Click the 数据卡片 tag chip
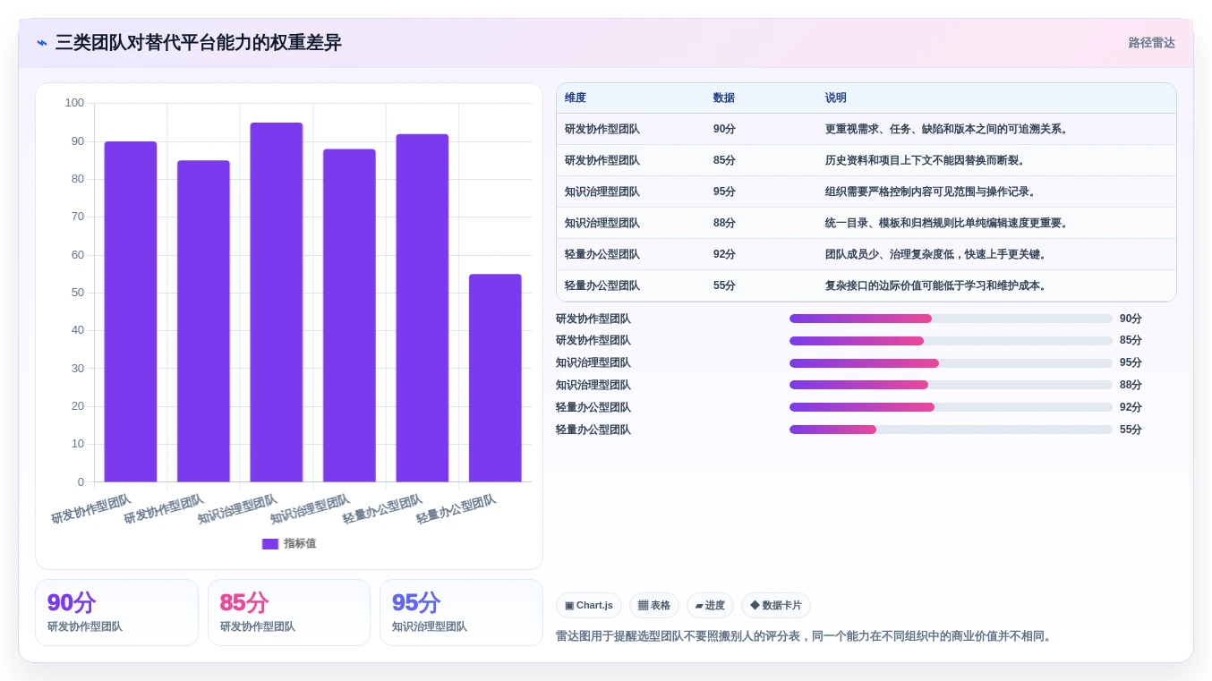Image resolution: width=1212 pixels, height=681 pixels. 776,606
